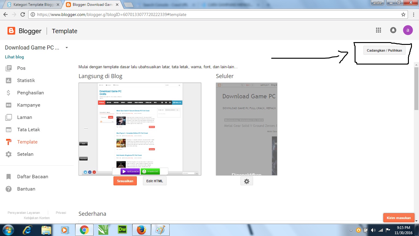The image size is (419, 236).
Task: Open Google apps grid menu
Action: pyautogui.click(x=378, y=30)
